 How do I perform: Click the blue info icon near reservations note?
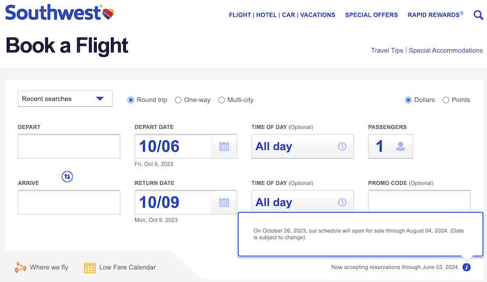point(466,267)
